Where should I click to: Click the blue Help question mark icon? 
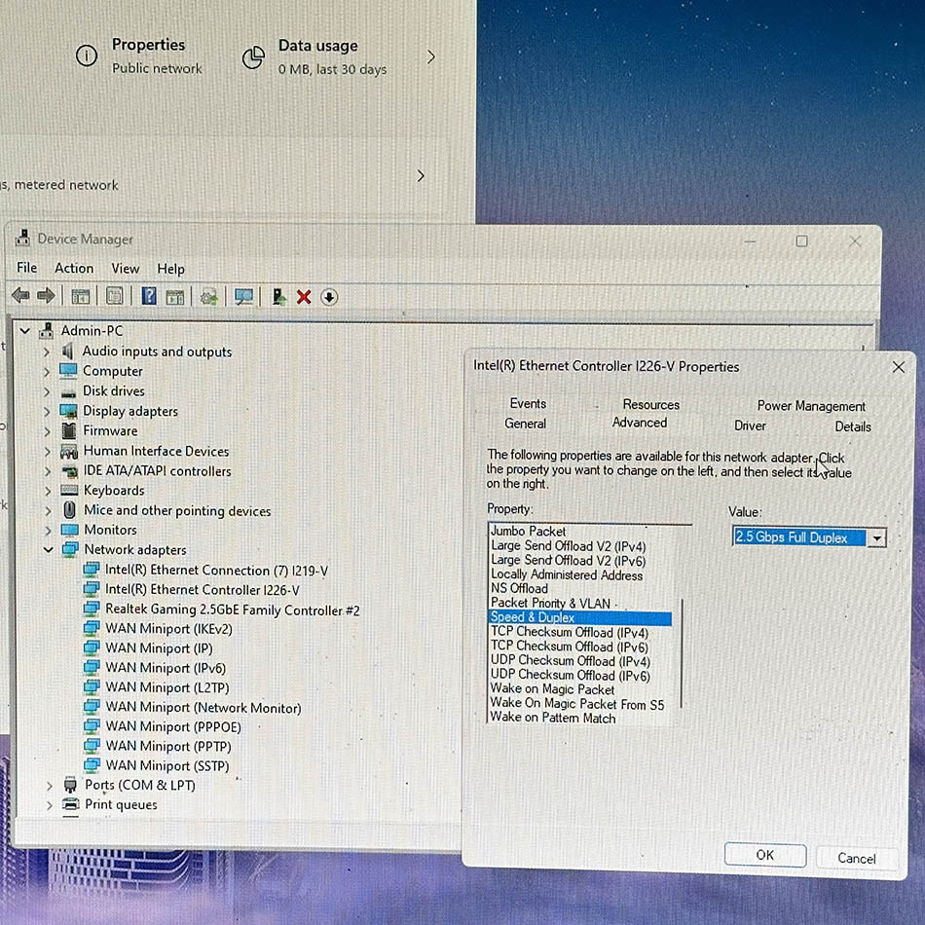pos(149,296)
